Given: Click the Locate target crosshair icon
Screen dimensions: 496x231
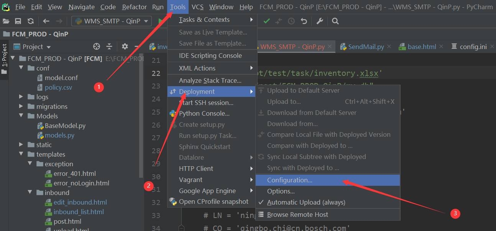Looking at the screenshot, I should (97, 46).
